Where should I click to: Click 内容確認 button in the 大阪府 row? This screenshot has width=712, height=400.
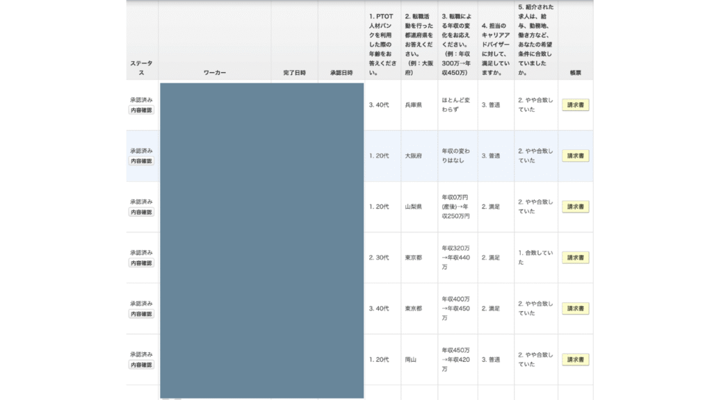point(141,161)
